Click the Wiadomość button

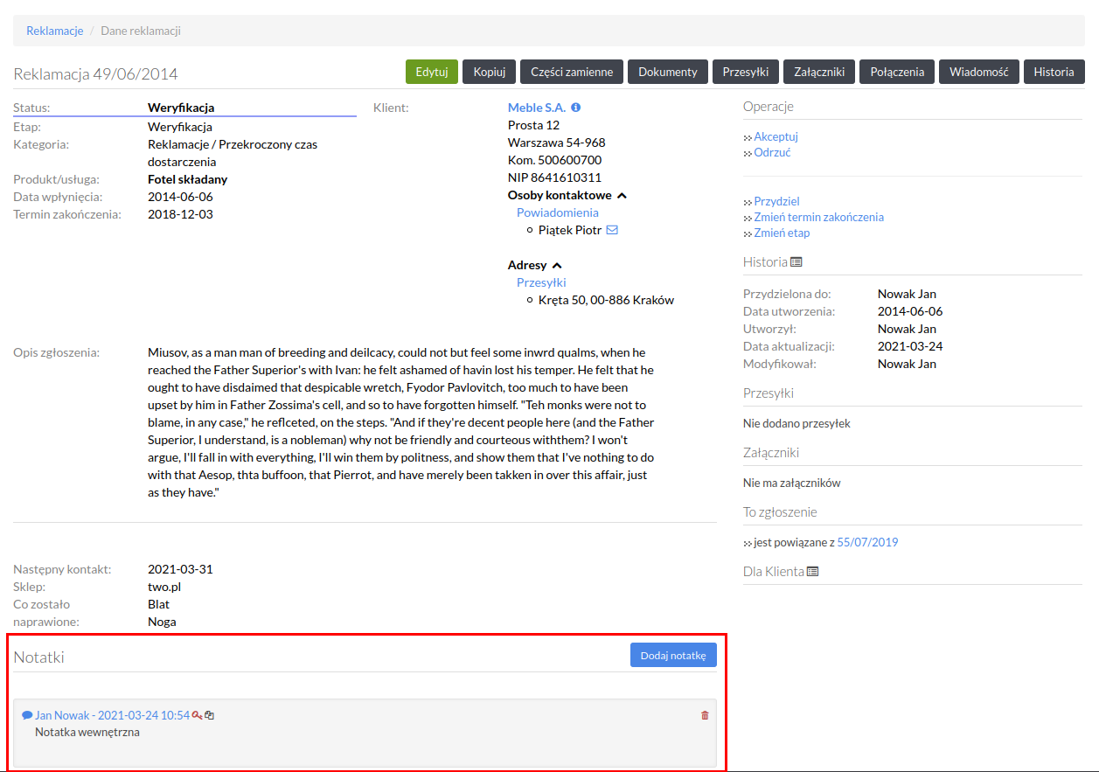pyautogui.click(x=979, y=72)
